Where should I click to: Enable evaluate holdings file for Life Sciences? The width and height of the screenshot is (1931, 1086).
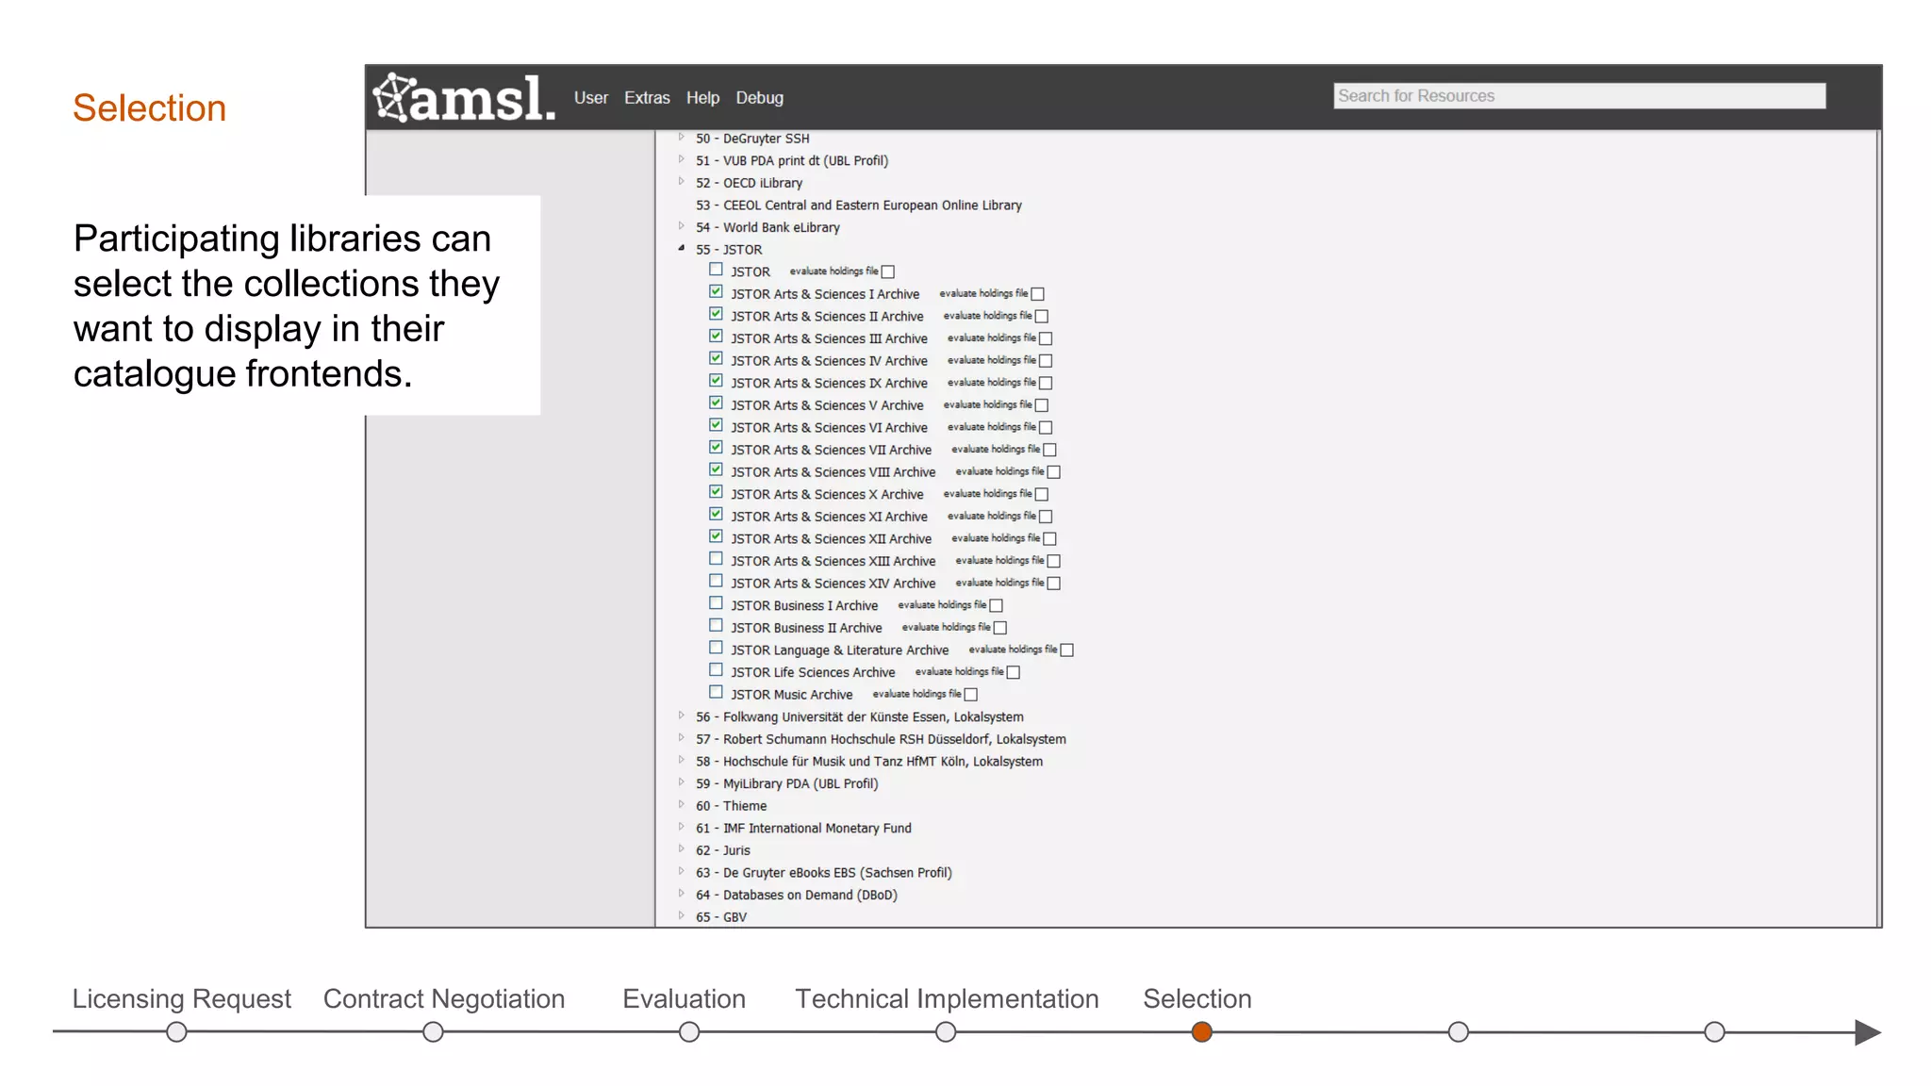1013,672
